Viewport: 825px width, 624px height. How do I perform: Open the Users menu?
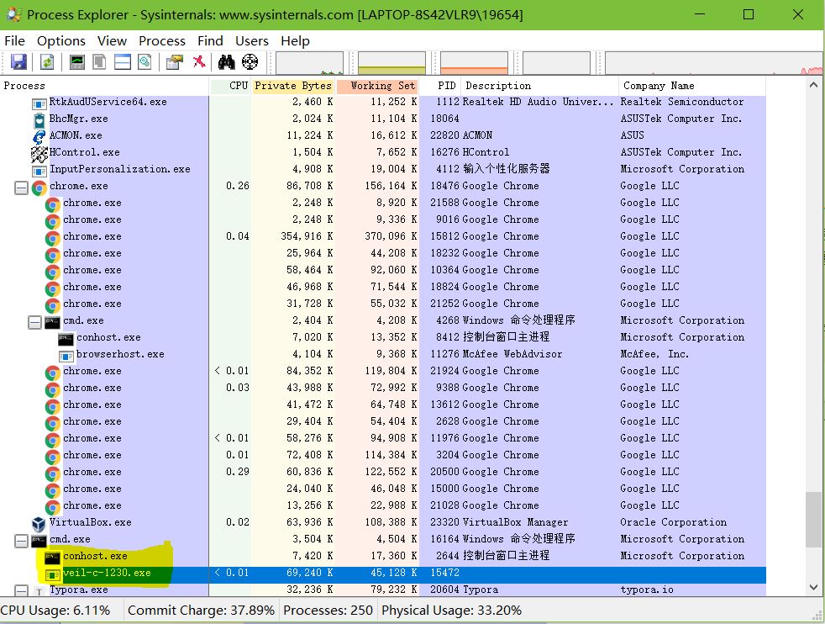[251, 41]
